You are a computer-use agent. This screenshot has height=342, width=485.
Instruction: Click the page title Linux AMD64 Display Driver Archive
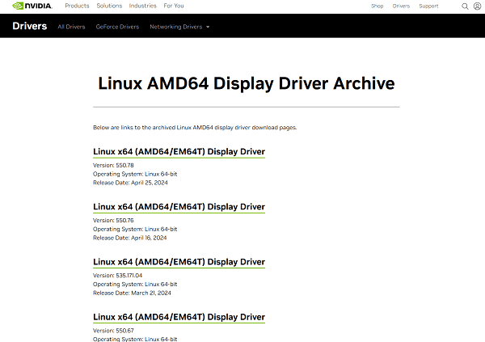pos(247,83)
